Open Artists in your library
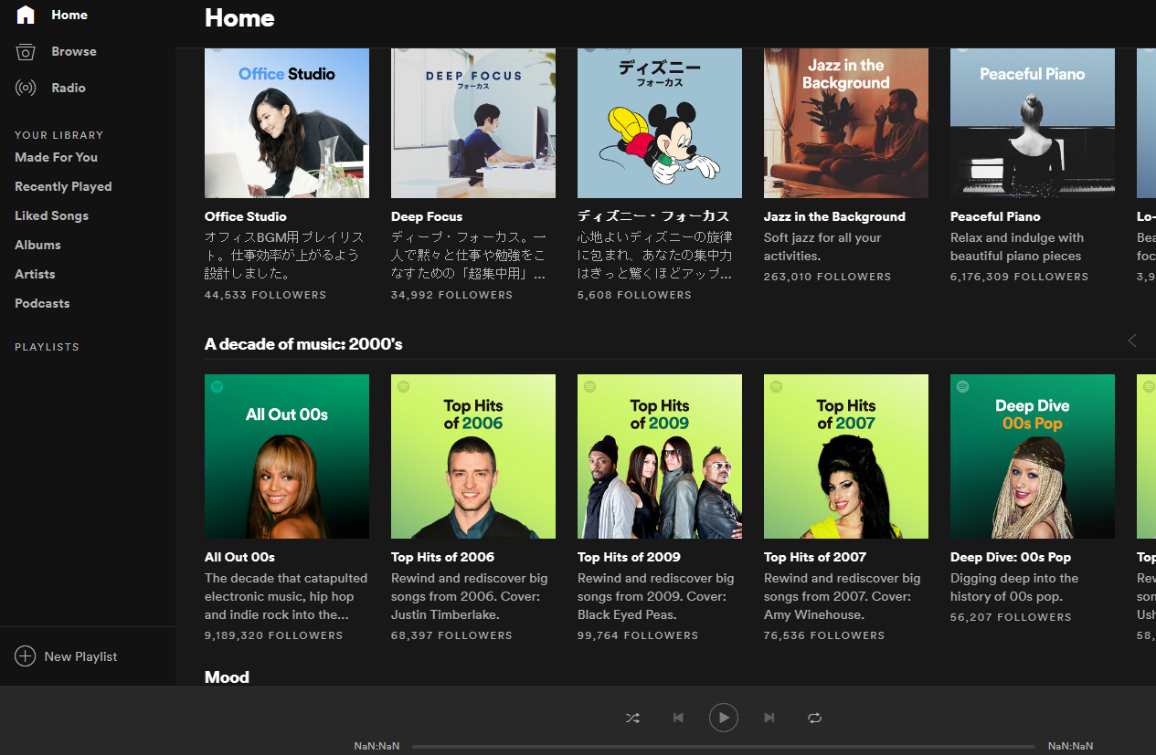The width and height of the screenshot is (1156, 755). [35, 274]
